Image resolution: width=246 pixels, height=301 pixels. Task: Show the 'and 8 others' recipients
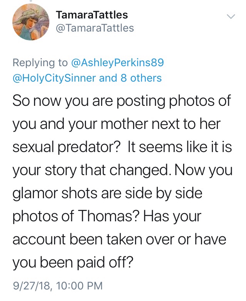click(130, 78)
